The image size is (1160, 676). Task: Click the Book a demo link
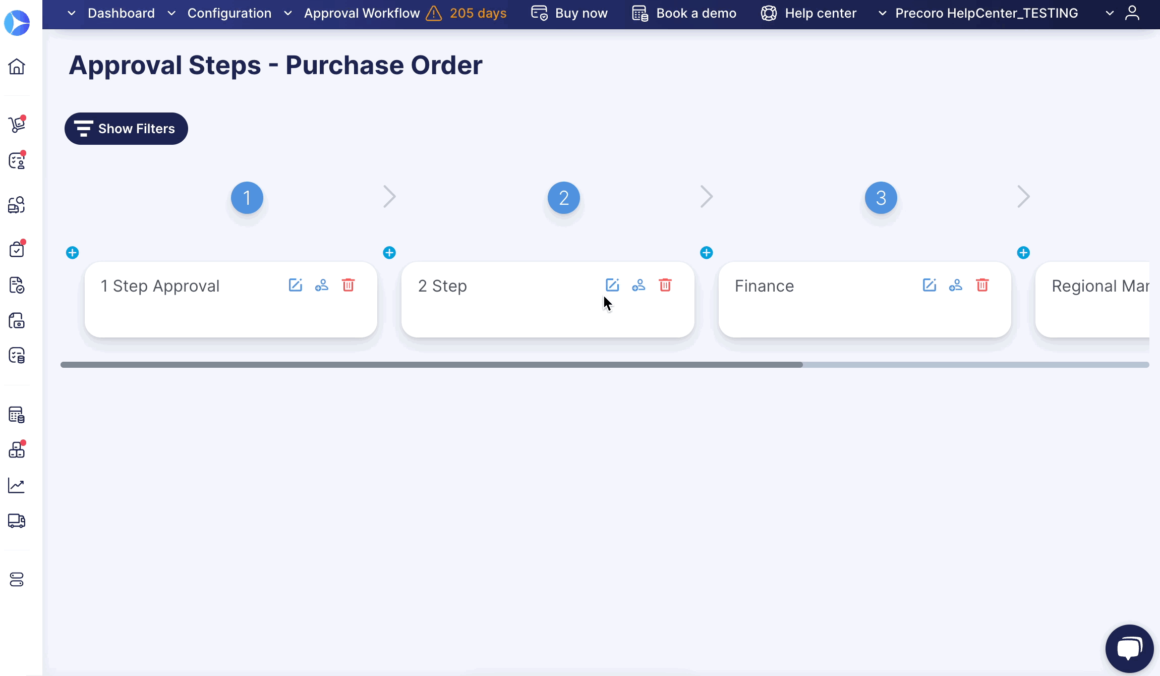[696, 13]
